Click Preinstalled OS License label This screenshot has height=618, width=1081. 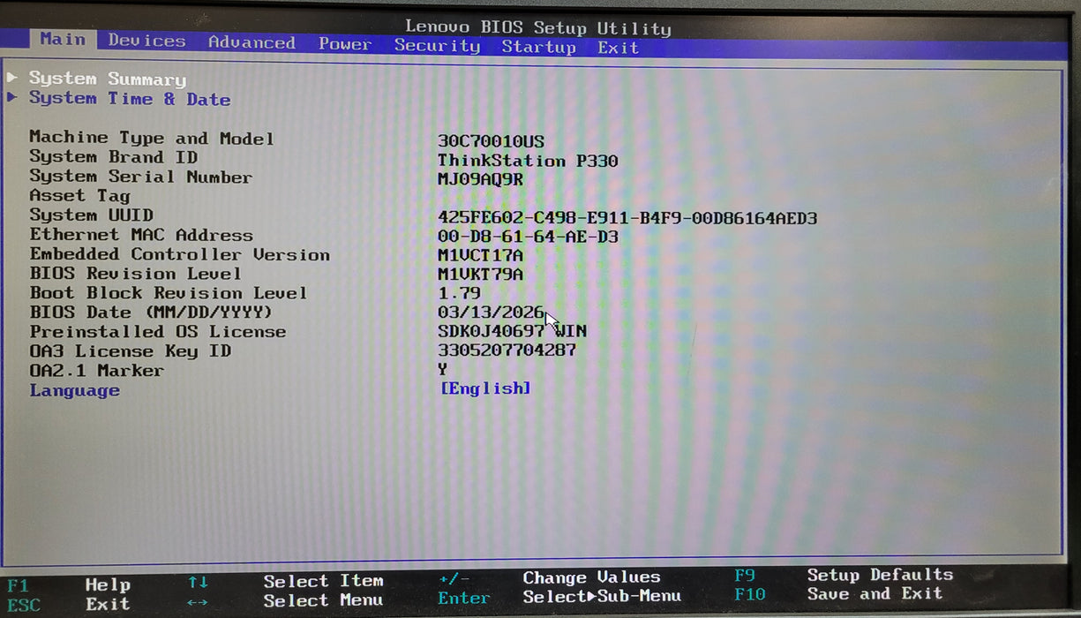tap(157, 332)
